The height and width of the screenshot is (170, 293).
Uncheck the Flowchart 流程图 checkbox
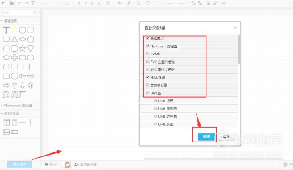coord(148,46)
